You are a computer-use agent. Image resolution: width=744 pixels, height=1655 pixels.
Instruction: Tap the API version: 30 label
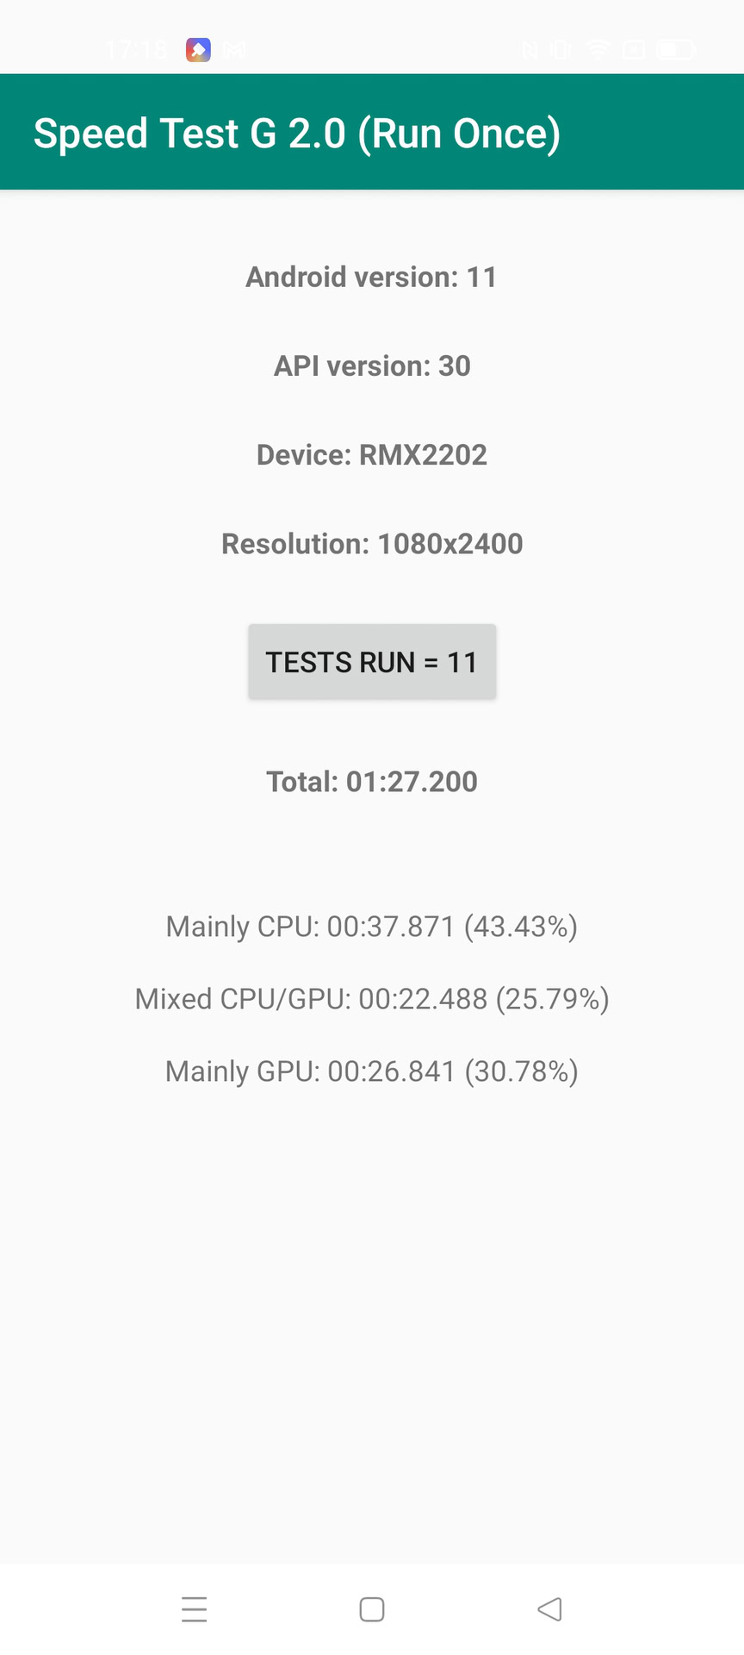click(372, 365)
